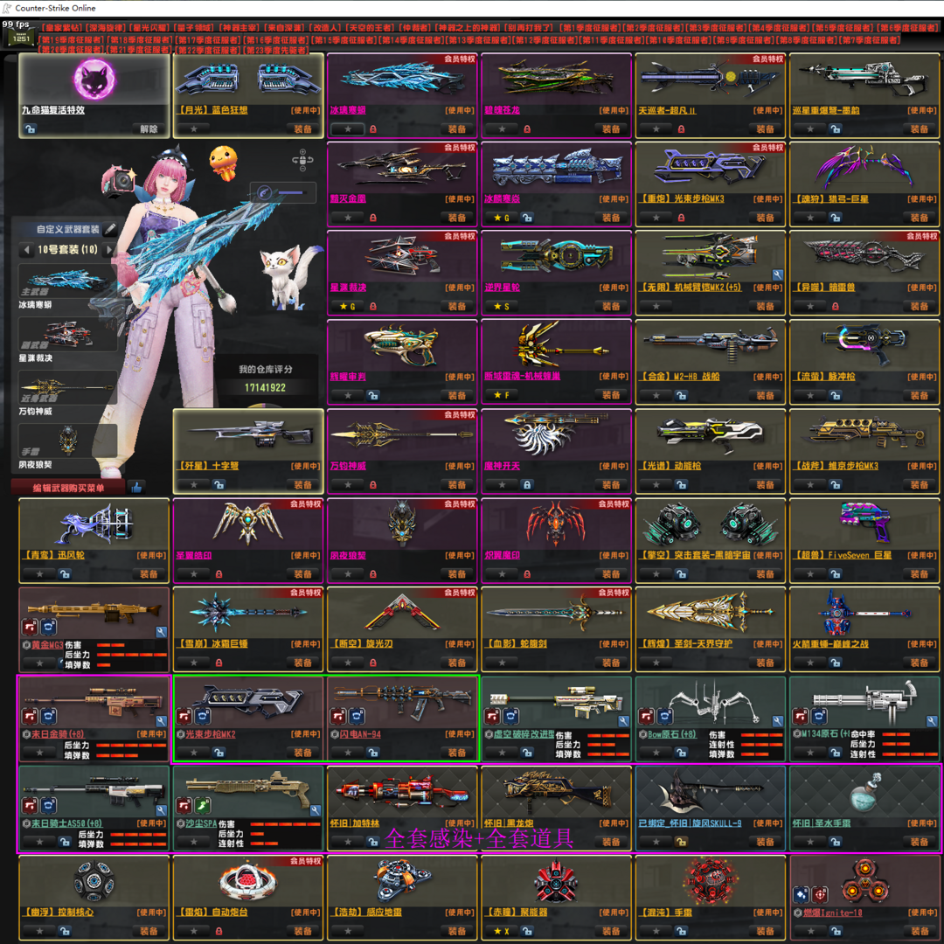Click 解除 on 九命猫复活特效 card
944x944 pixels.
point(149,128)
